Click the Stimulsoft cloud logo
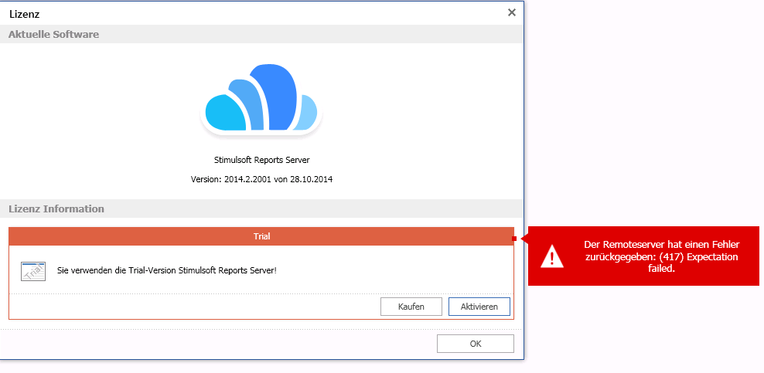The height and width of the screenshot is (373, 764). (261, 100)
